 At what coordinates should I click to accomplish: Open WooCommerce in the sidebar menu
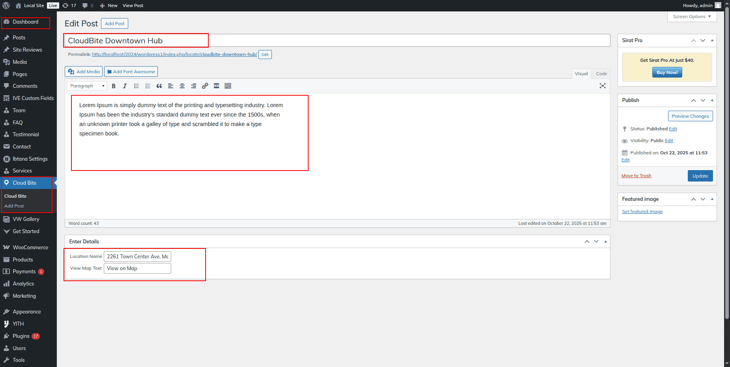30,247
